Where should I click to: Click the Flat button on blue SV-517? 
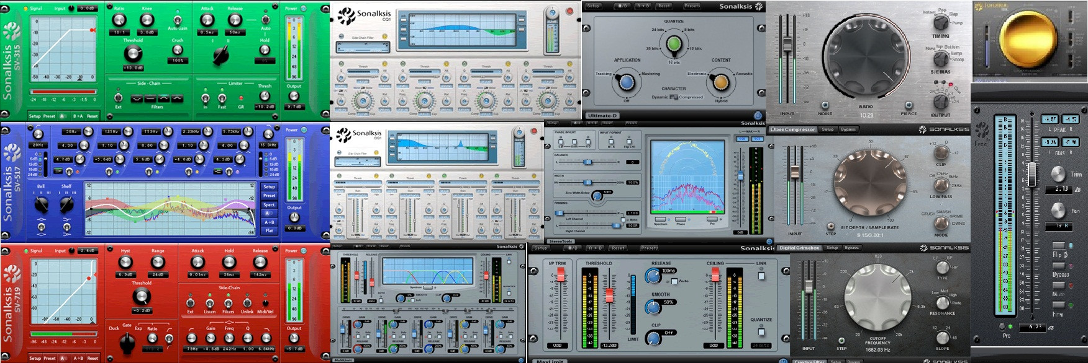(269, 230)
